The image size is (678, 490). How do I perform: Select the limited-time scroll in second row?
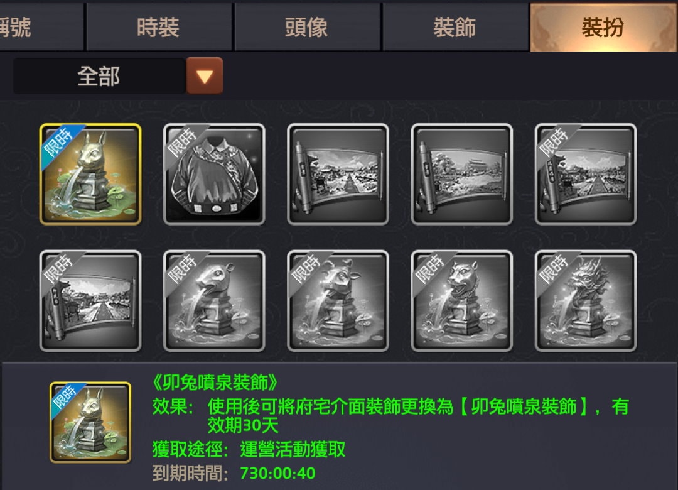[x=90, y=301]
